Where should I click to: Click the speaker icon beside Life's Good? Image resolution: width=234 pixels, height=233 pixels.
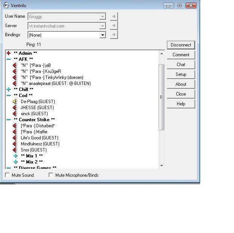pyautogui.click(x=15, y=138)
